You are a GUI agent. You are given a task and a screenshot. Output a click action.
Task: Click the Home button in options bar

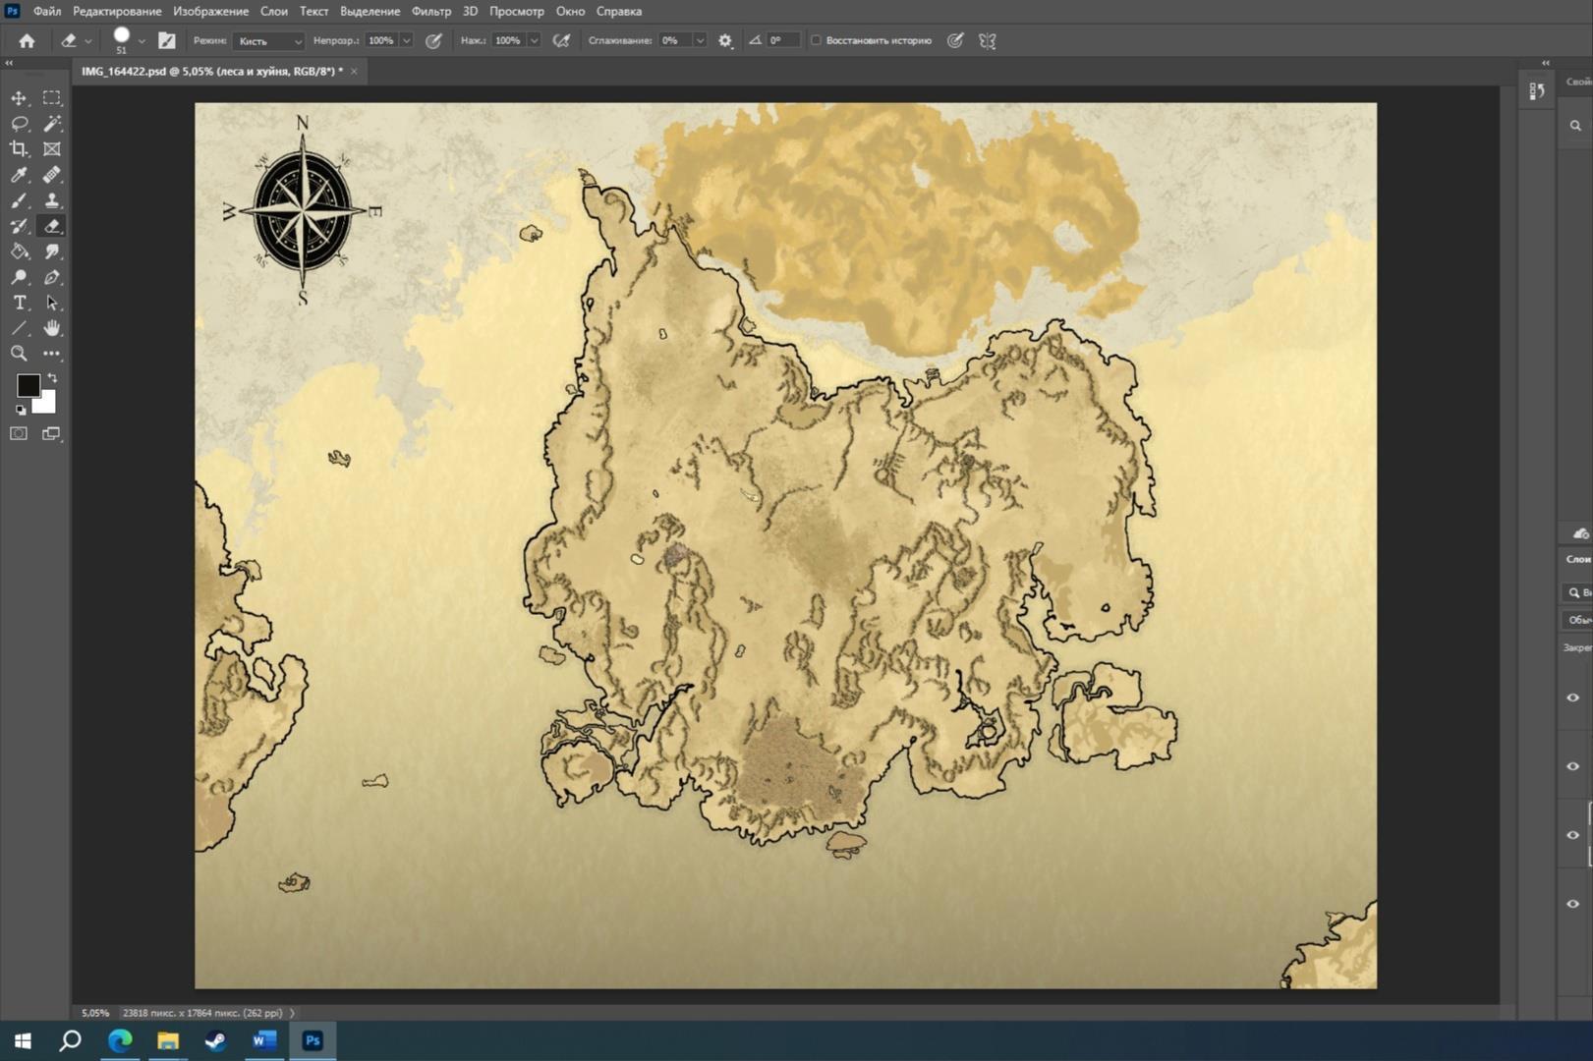pos(27,41)
